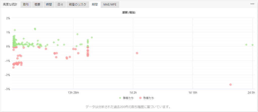
Task: Toggle the 勝者たち legend series
Action: point(126,98)
